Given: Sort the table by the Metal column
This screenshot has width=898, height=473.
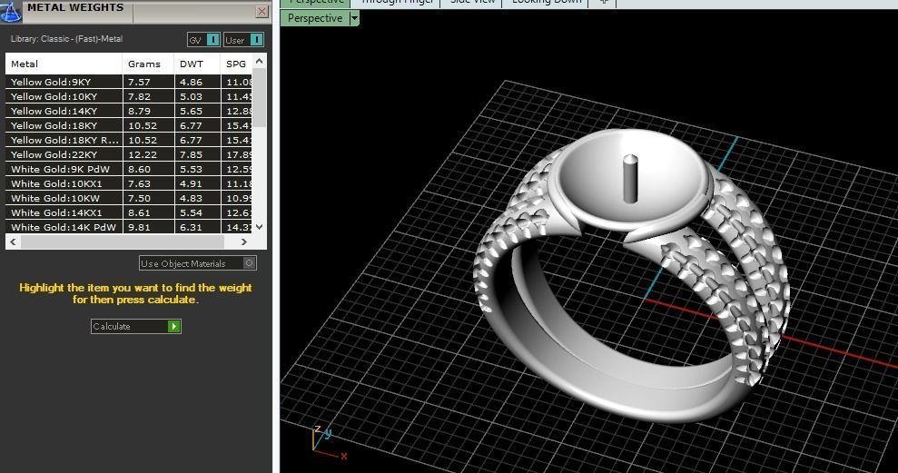Looking at the screenshot, I should click(x=64, y=64).
